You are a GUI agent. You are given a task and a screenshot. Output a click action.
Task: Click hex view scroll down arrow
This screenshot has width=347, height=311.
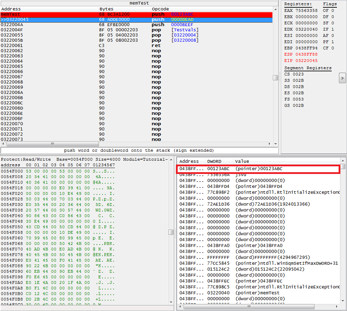pos(171,302)
